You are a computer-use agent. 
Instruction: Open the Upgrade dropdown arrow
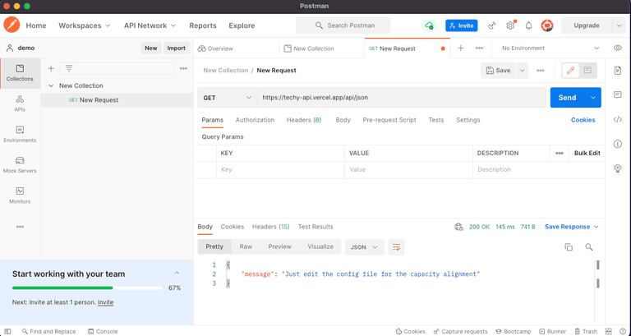[619, 25]
